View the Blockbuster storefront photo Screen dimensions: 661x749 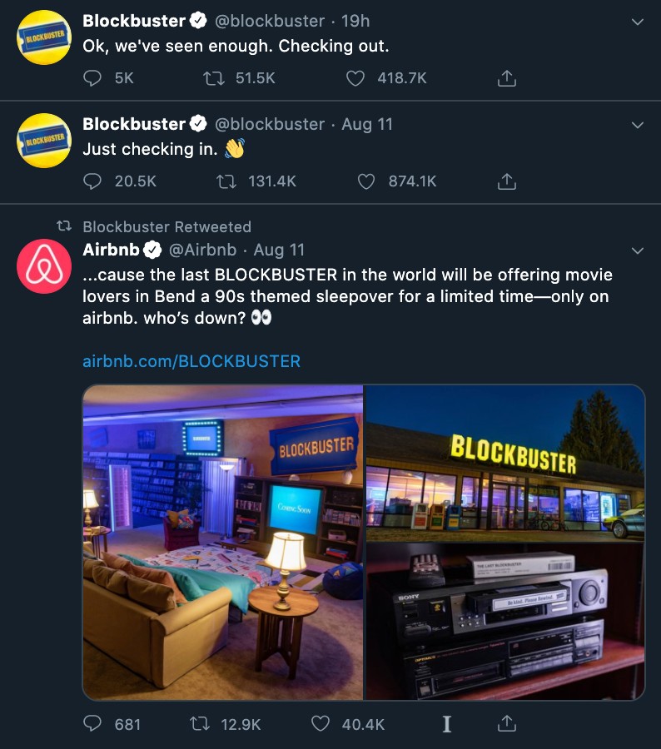click(x=505, y=463)
